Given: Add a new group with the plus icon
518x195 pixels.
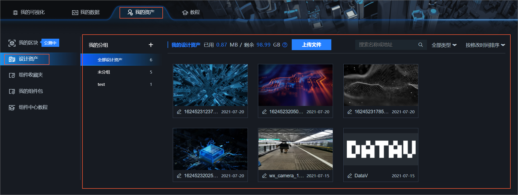Looking at the screenshot, I should 151,45.
